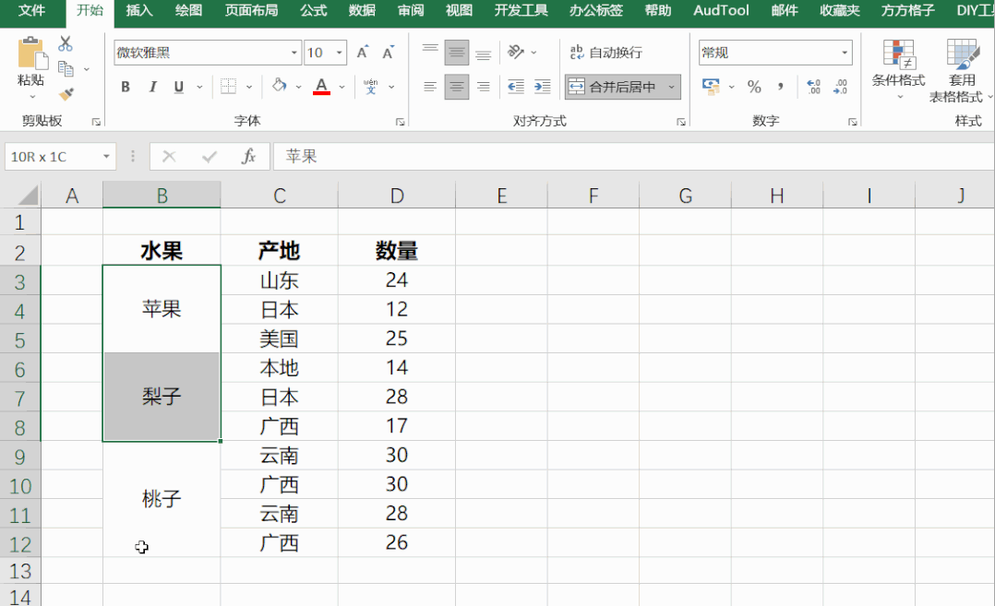Viewport: 995px width, 606px height.
Task: Switch to the 页面布局 tab
Action: pyautogui.click(x=251, y=11)
